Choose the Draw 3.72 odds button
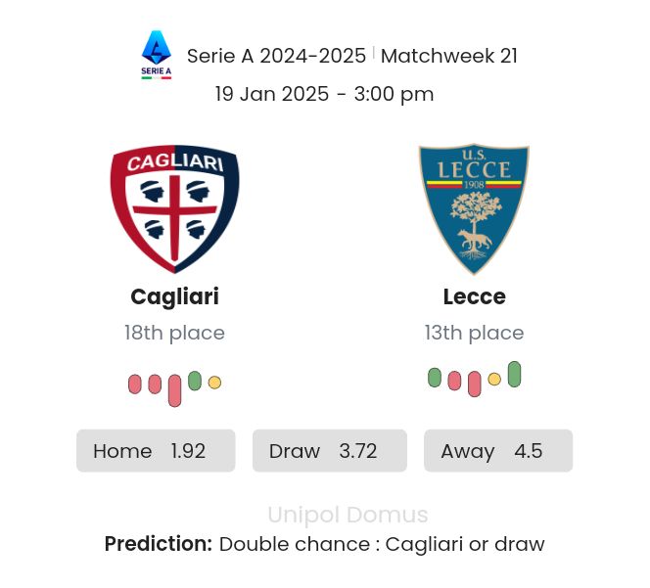 (x=329, y=451)
